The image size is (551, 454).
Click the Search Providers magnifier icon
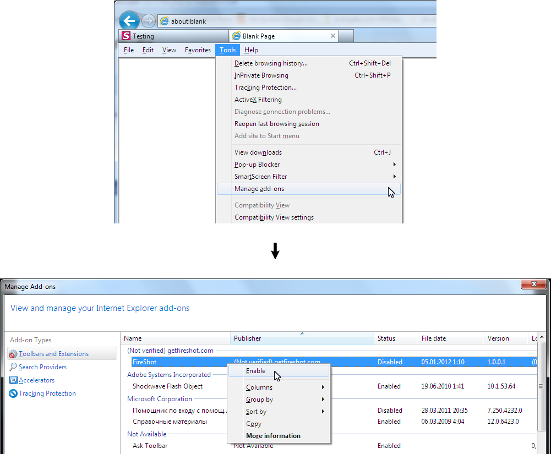click(13, 367)
